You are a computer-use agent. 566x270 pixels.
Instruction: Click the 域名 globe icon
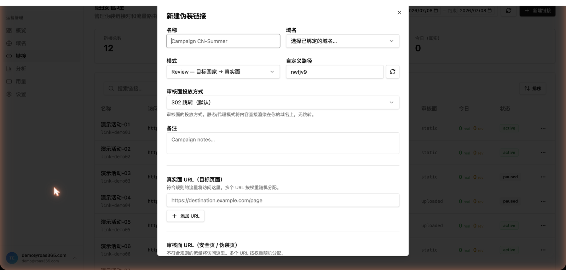click(9, 43)
